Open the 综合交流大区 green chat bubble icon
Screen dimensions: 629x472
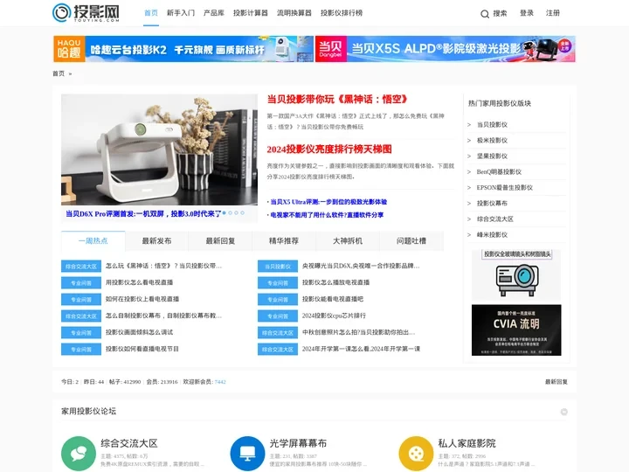tap(79, 454)
